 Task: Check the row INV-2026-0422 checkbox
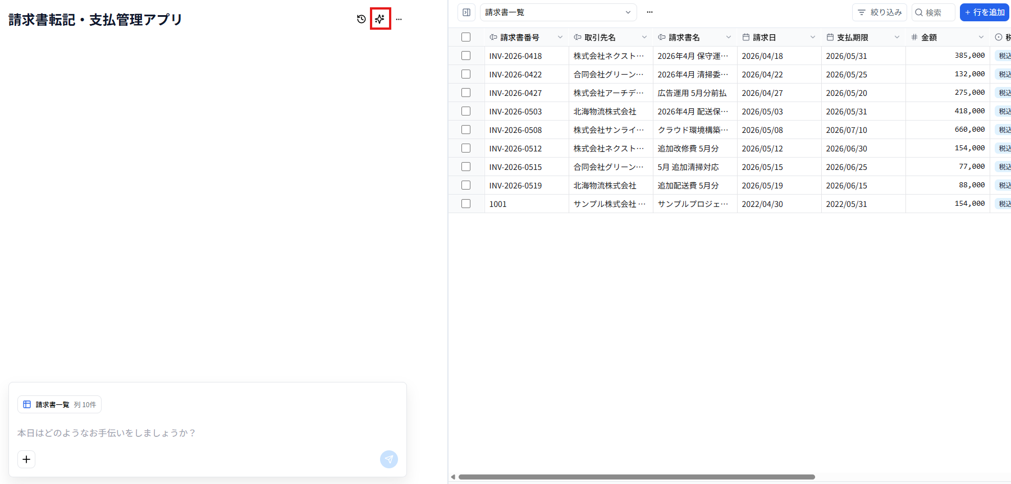click(x=466, y=74)
